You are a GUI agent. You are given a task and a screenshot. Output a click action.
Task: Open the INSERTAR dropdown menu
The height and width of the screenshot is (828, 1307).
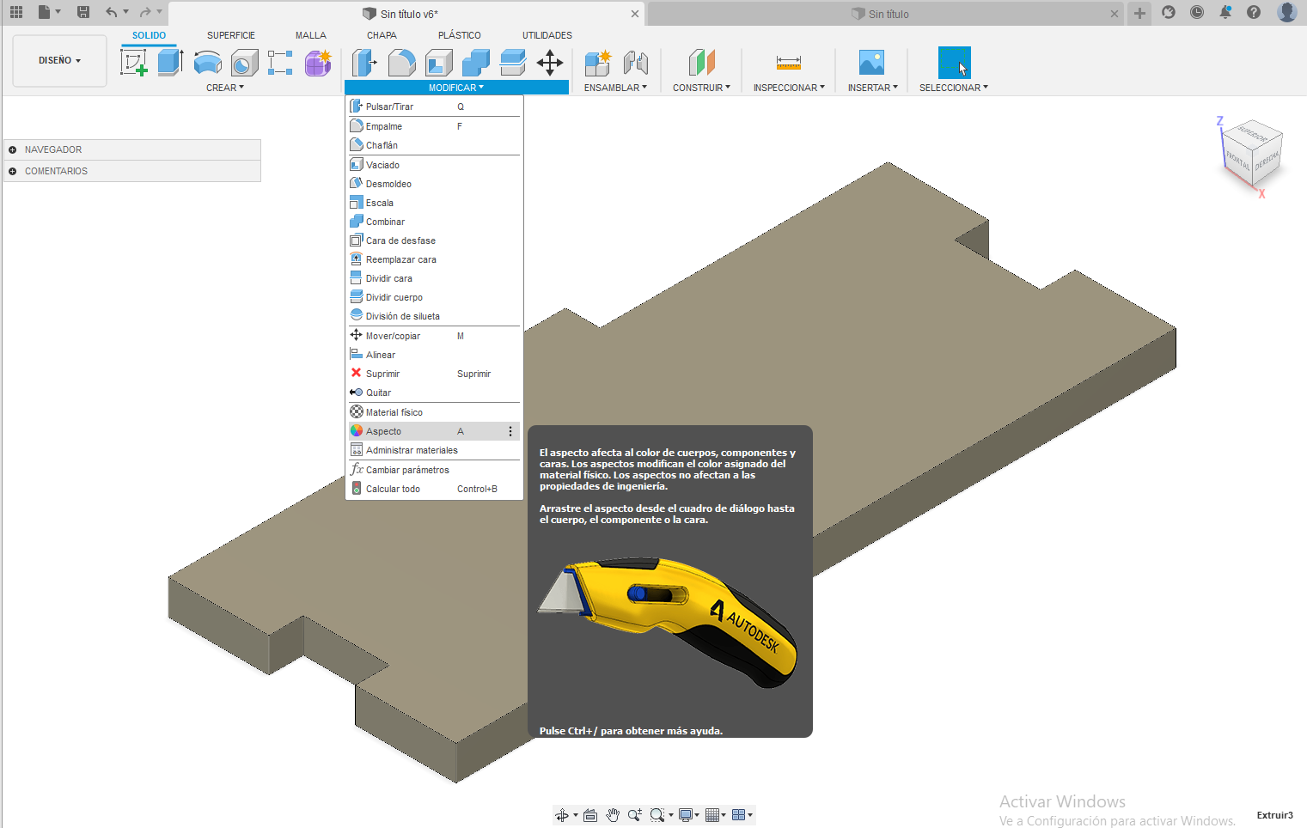(872, 88)
